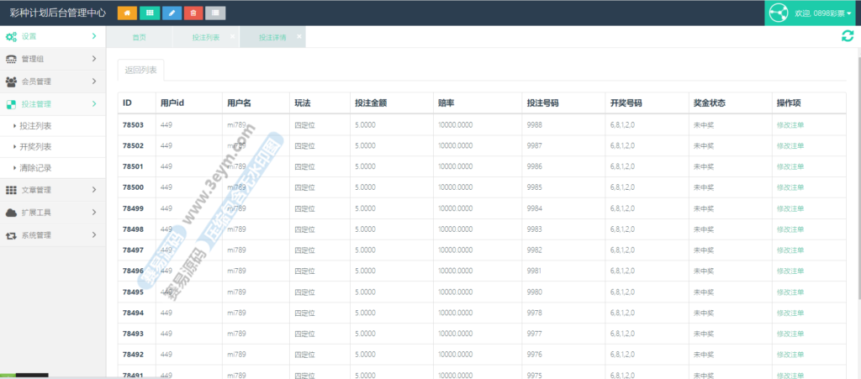The image size is (861, 379).
Task: Click the green grid icon button
Action: 150,13
